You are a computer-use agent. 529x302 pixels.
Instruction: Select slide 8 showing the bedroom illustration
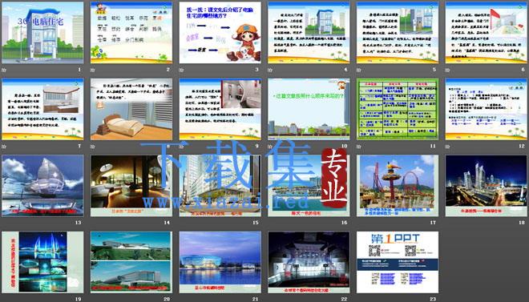131,109
